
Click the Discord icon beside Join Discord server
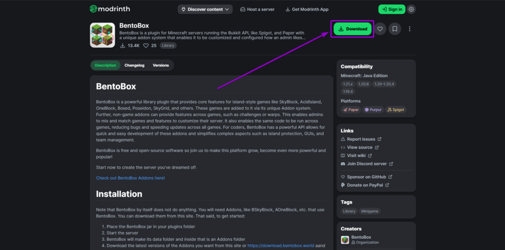click(x=343, y=164)
